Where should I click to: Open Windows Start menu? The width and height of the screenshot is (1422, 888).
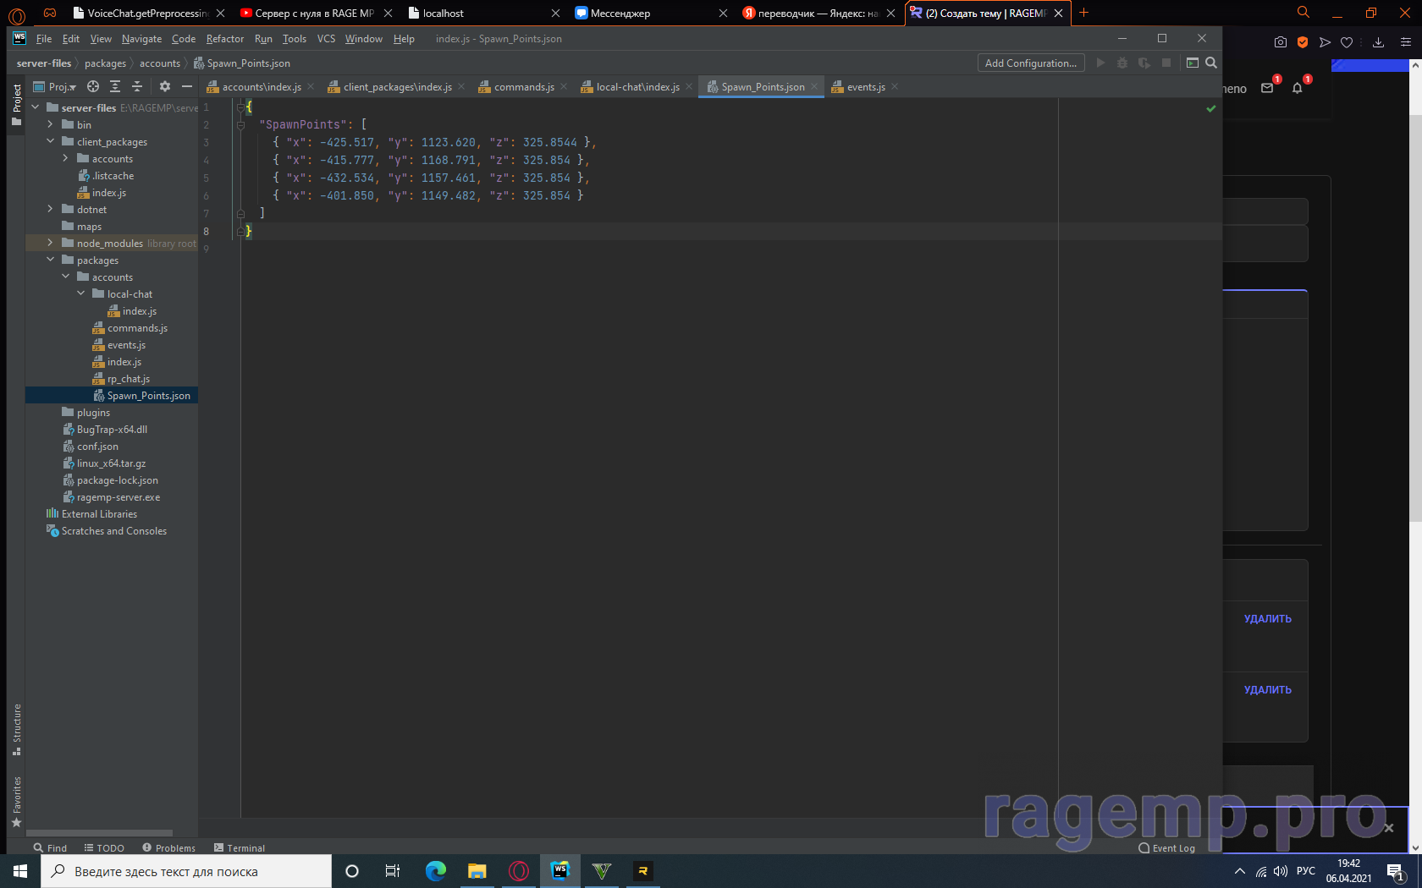[x=20, y=871]
